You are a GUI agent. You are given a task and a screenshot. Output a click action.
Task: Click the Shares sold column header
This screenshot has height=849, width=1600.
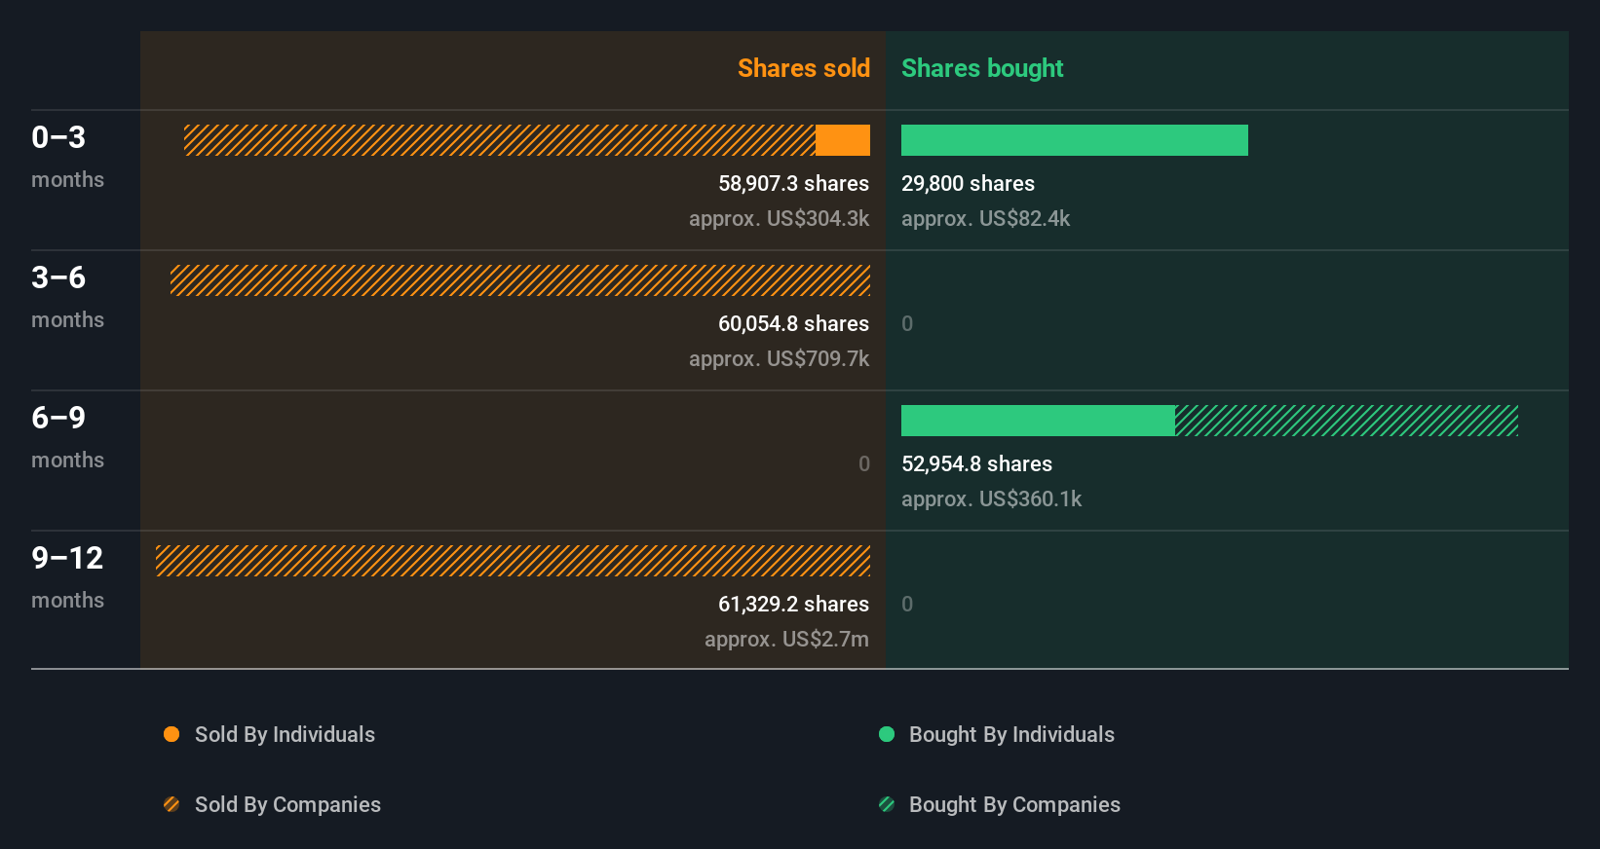pos(804,68)
